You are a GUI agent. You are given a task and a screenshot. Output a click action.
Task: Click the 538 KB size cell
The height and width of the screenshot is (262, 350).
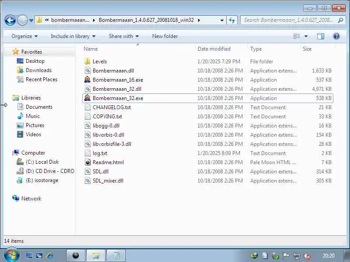[x=323, y=98]
